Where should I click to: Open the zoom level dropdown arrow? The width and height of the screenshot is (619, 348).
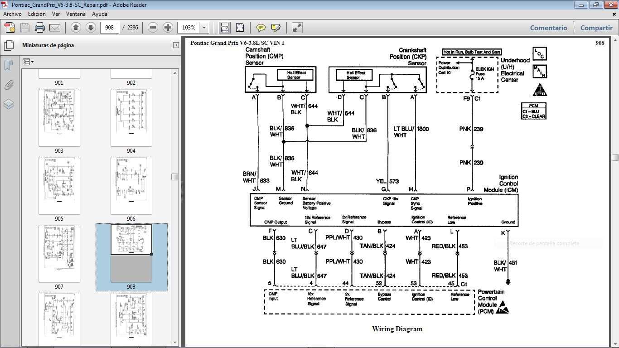204,28
